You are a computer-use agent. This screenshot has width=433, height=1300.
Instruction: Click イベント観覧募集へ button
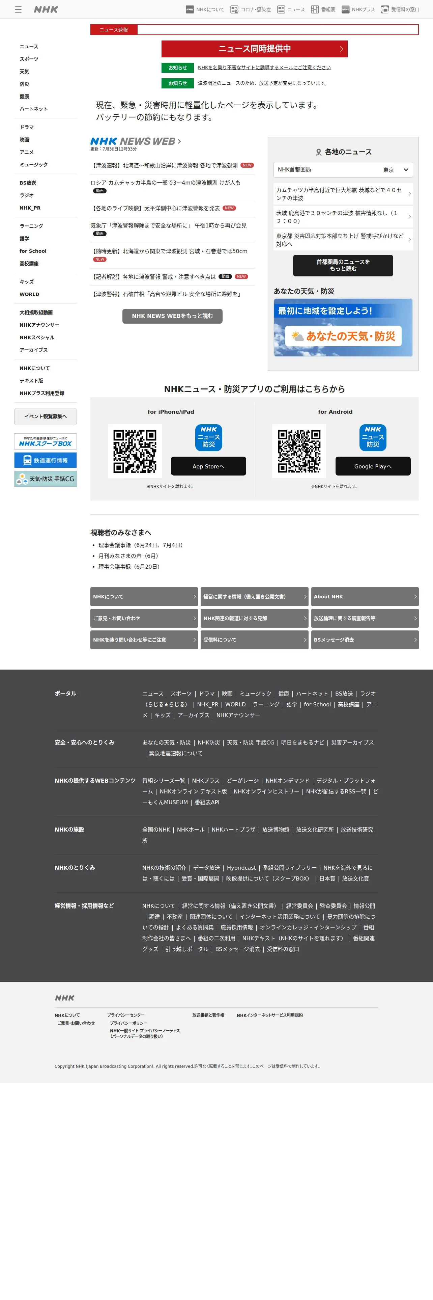[46, 416]
